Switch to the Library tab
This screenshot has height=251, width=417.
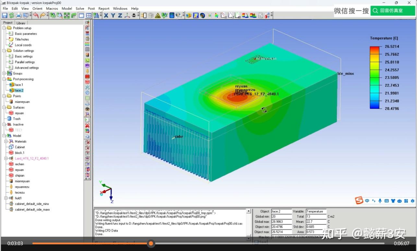(21, 23)
